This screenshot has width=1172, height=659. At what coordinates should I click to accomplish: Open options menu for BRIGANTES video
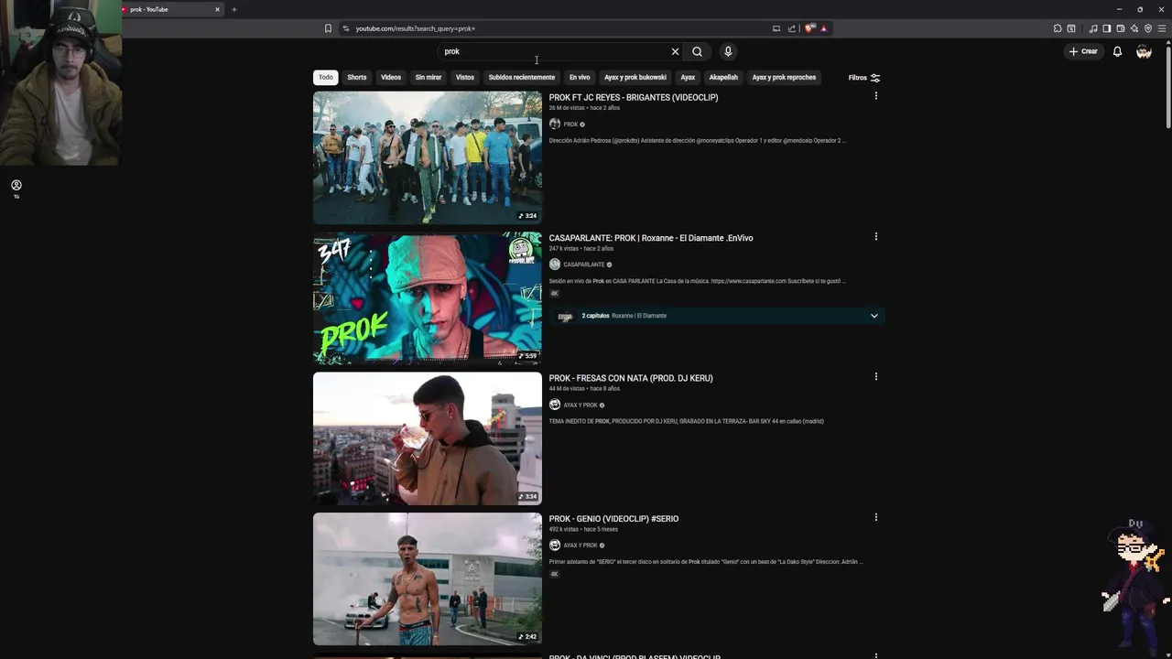point(876,96)
